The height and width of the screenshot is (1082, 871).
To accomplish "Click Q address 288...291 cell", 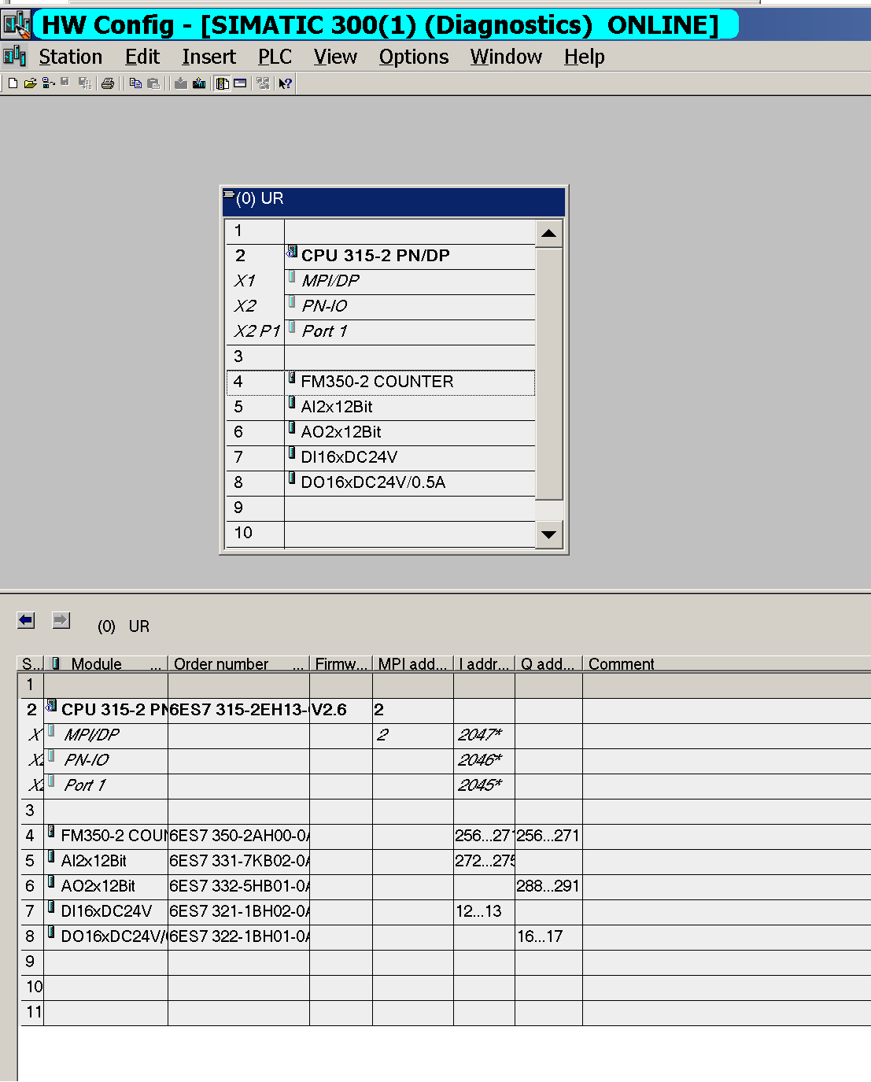I will pos(548,886).
